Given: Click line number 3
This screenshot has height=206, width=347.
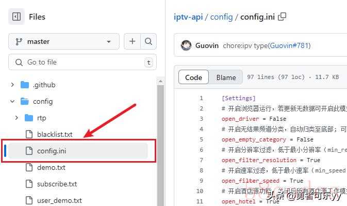Looking at the screenshot, I should (201, 119).
